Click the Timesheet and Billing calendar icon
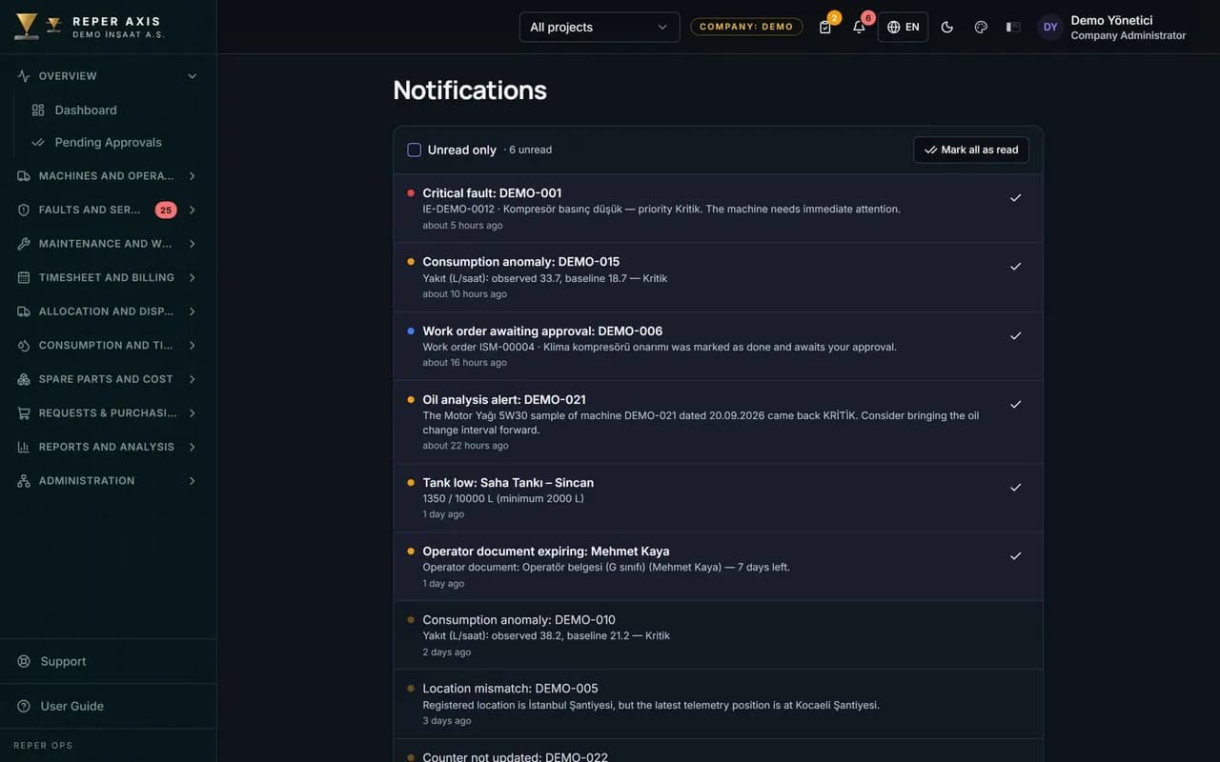Viewport: 1220px width, 762px height. [x=24, y=277]
